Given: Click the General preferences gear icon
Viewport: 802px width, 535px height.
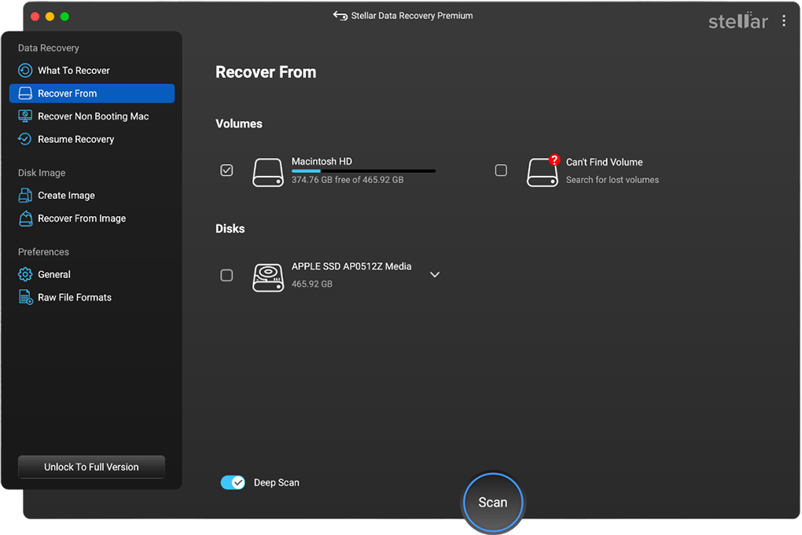Looking at the screenshot, I should 25,274.
